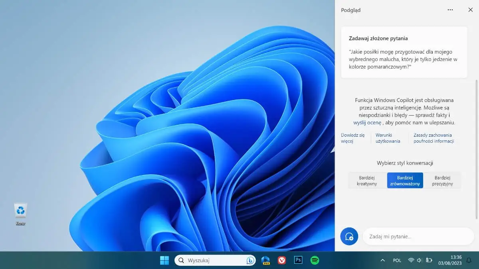Click the wyślij ocenę link

pyautogui.click(x=367, y=122)
